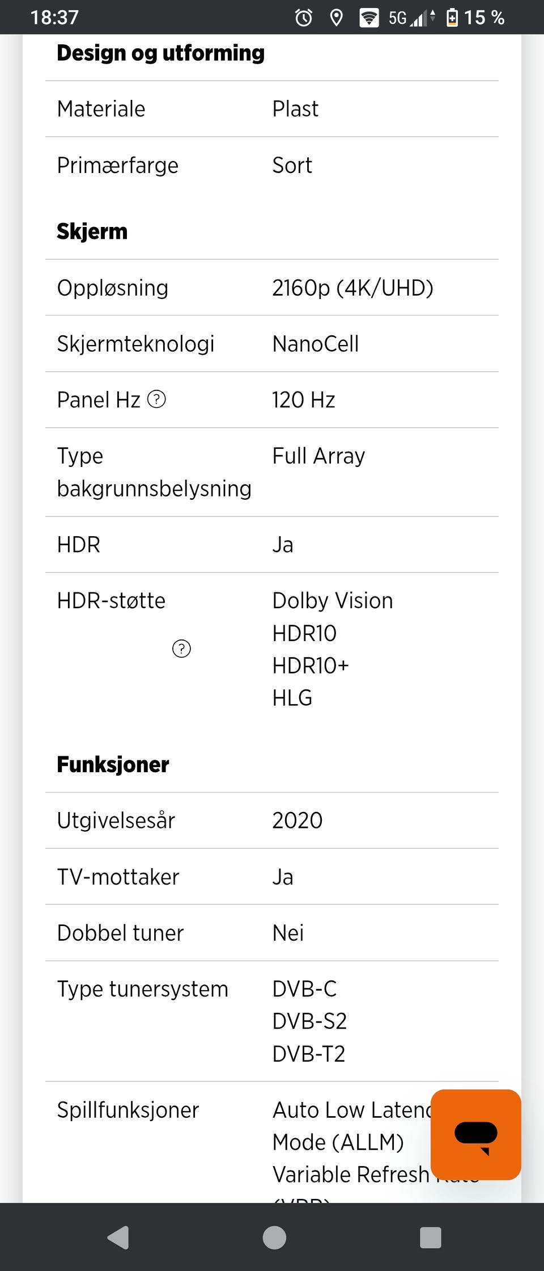Tap the clock showing 18:37

coord(54,18)
